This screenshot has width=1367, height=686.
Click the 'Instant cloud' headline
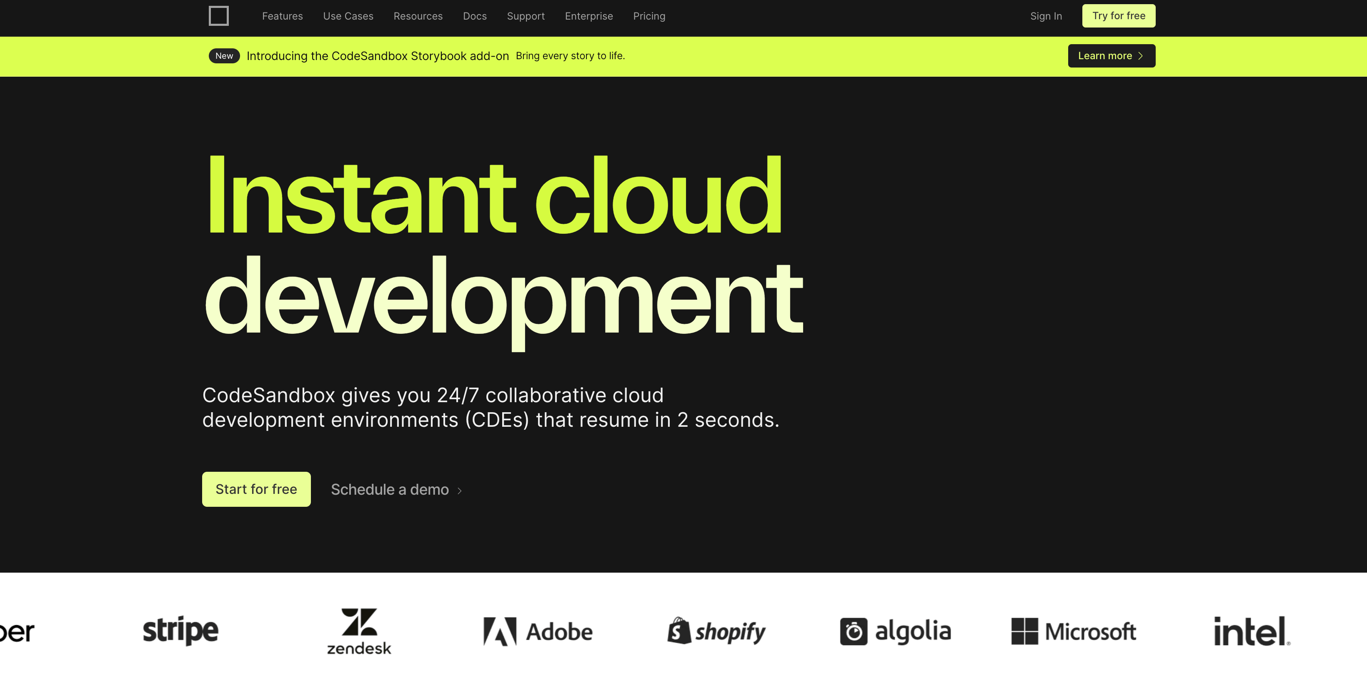(495, 195)
